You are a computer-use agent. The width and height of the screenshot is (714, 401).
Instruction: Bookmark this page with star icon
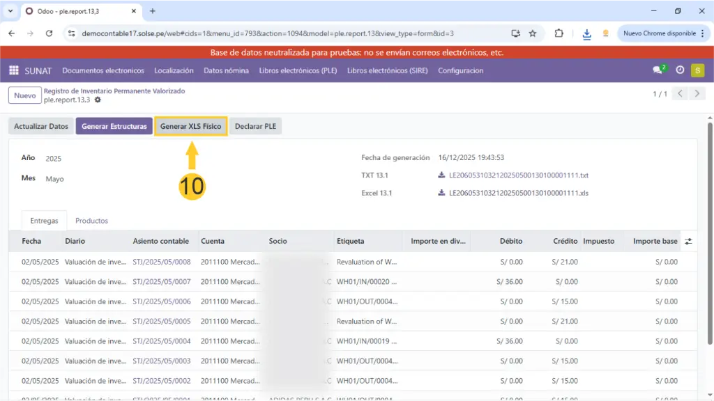click(x=533, y=33)
